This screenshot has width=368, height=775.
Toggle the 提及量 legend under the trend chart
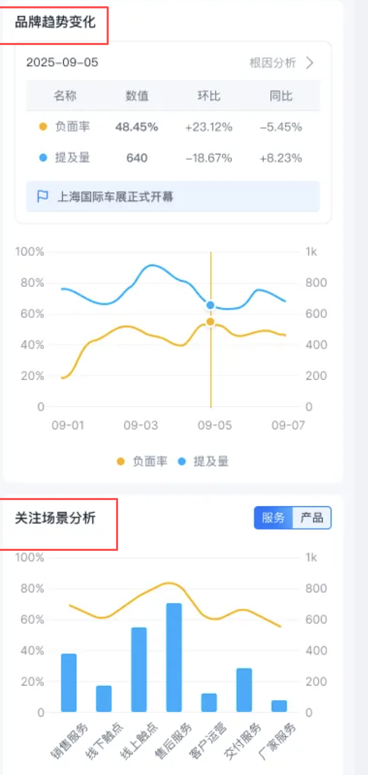click(x=203, y=461)
